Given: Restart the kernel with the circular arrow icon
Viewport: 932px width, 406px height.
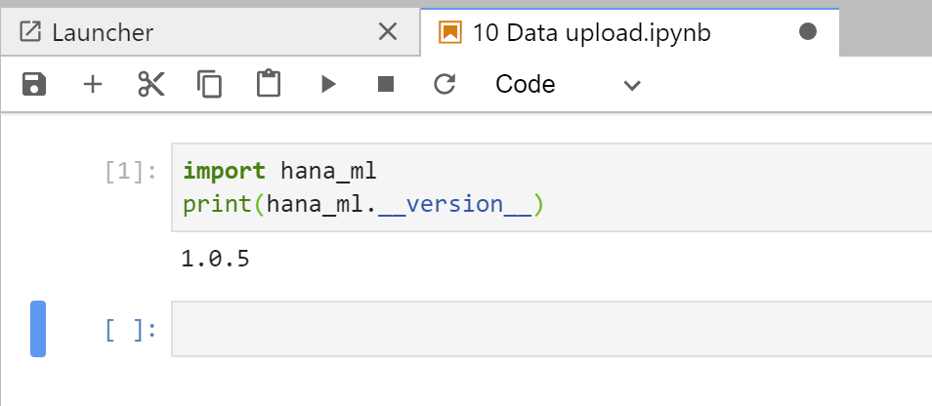Looking at the screenshot, I should 445,84.
